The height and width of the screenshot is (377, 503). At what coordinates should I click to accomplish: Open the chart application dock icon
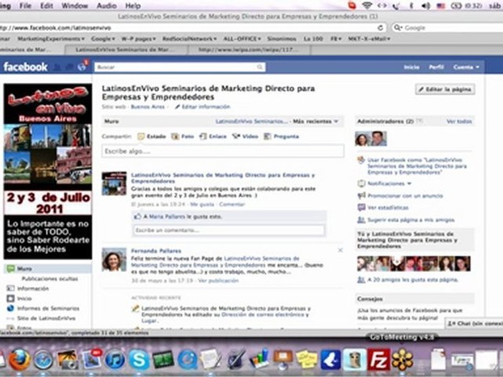258,359
